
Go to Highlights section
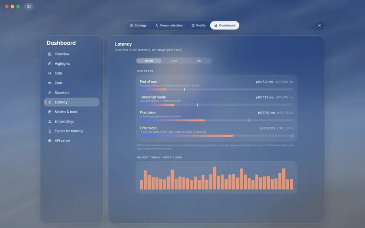(x=72, y=64)
